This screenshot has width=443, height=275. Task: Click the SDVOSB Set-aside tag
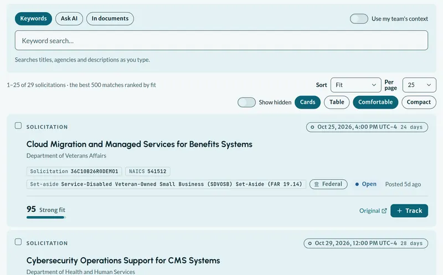(x=166, y=184)
